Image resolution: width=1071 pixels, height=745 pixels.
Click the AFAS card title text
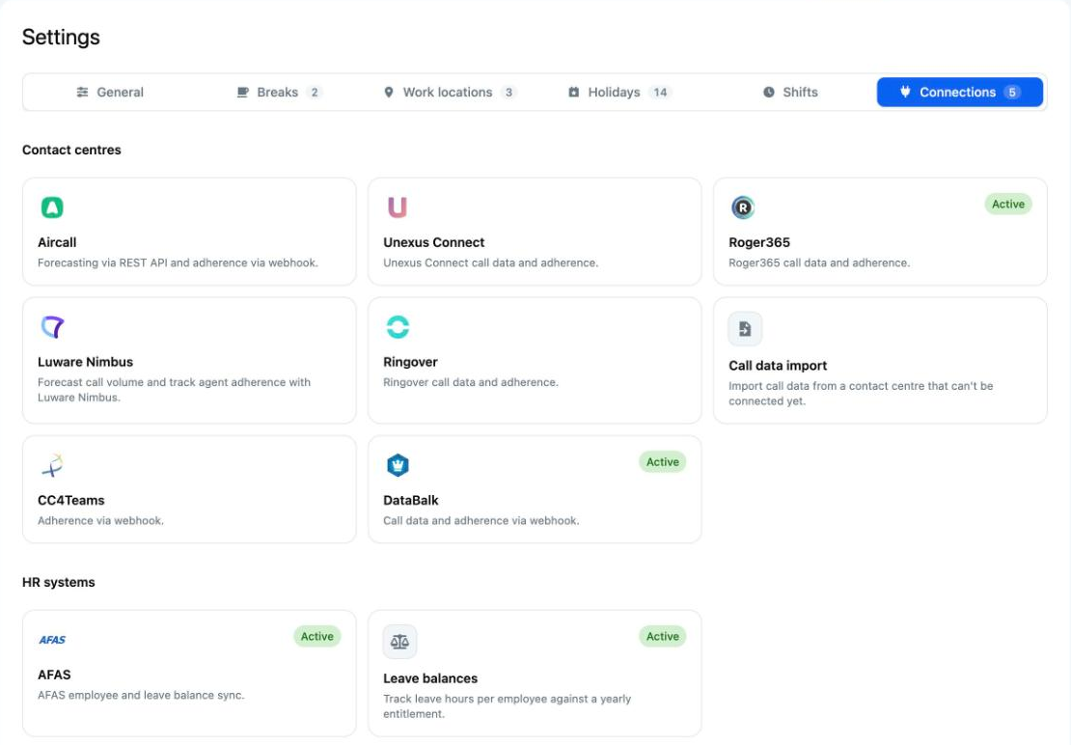(x=54, y=675)
